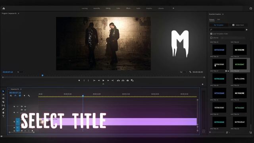The image size is (254, 143).
Task: Switch to Editing workspace
Action: (x=108, y=8)
